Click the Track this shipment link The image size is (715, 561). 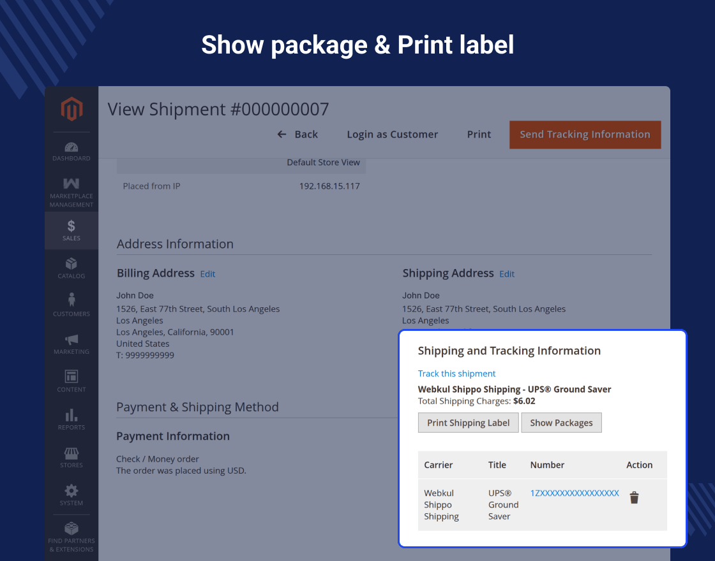click(456, 374)
